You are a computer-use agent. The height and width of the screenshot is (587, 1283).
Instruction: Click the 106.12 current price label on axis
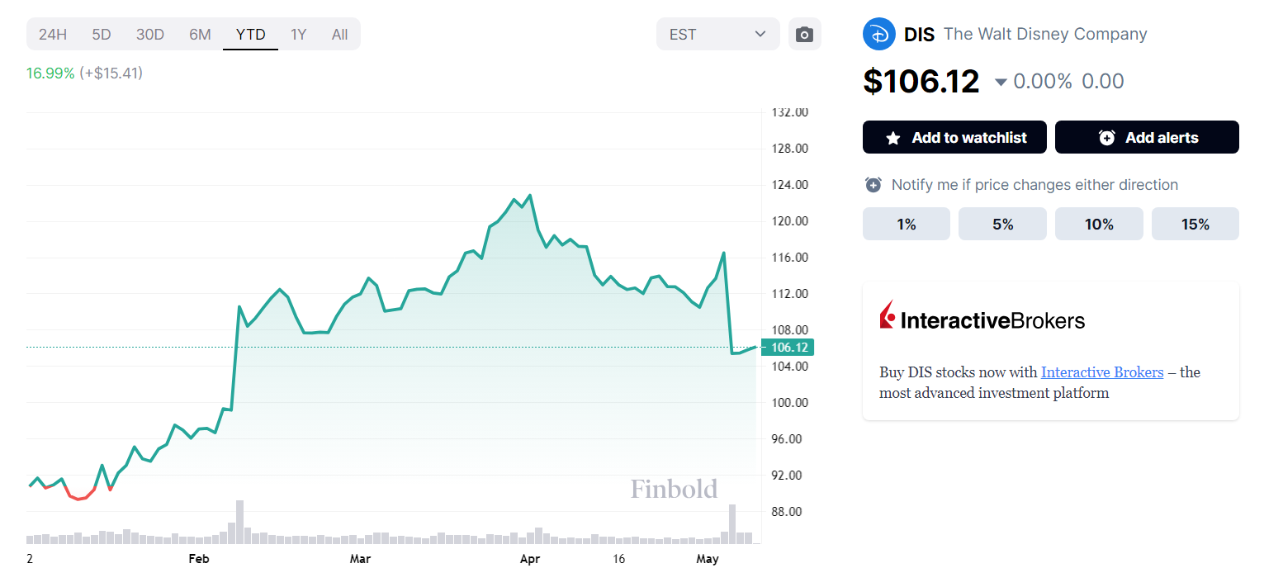pyautogui.click(x=787, y=347)
